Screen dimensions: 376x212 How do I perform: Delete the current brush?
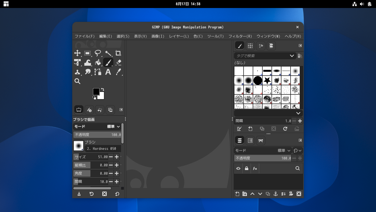274,129
